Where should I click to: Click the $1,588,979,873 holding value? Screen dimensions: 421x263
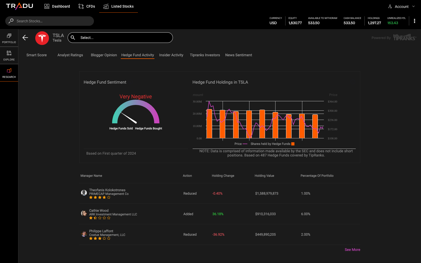pyautogui.click(x=267, y=193)
